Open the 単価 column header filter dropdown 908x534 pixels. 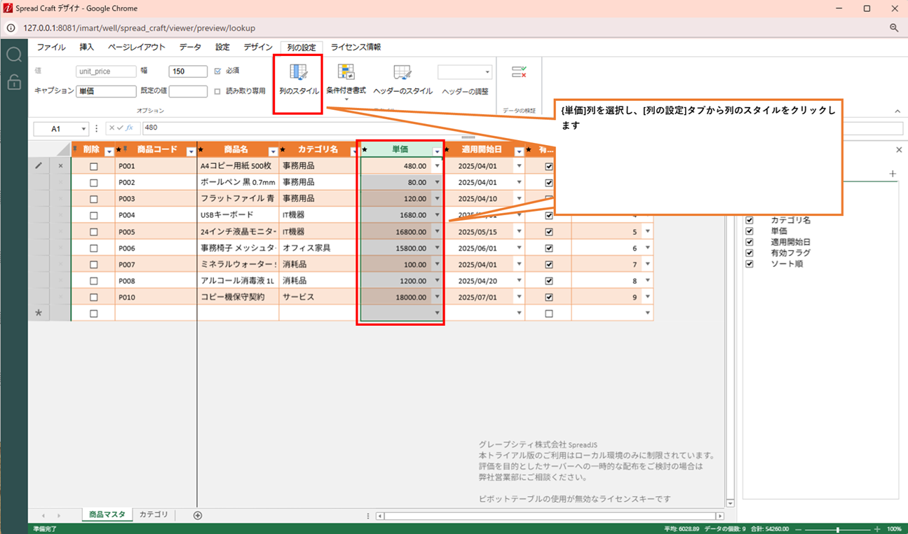point(438,151)
